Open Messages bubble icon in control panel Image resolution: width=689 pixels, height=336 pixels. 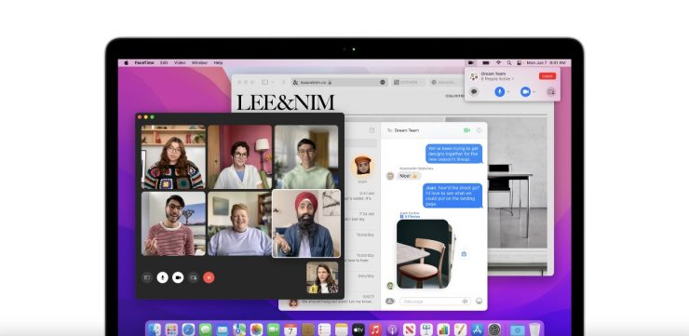pos(474,92)
